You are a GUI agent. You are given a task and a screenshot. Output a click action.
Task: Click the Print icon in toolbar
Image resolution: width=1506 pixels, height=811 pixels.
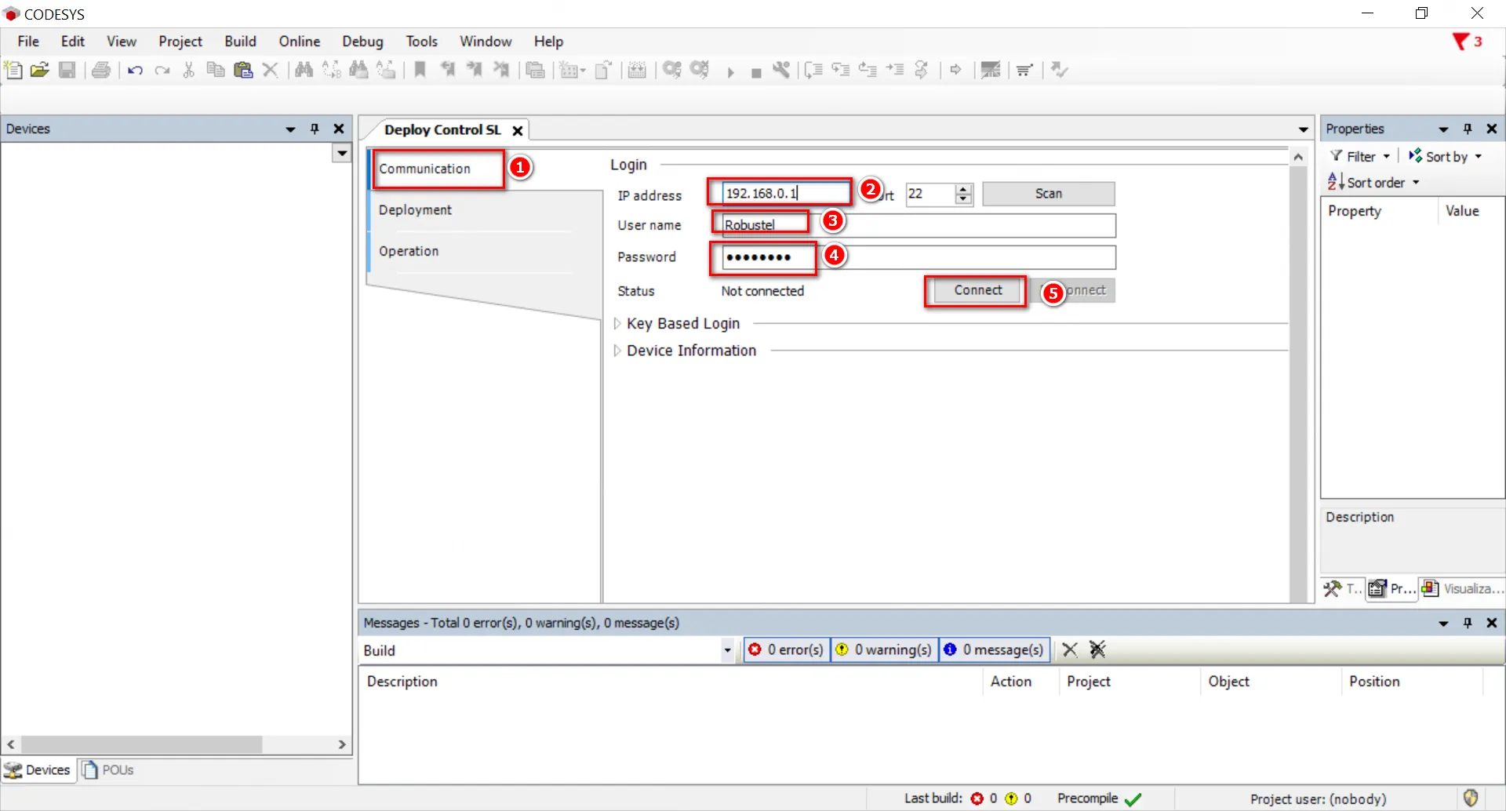click(x=100, y=70)
